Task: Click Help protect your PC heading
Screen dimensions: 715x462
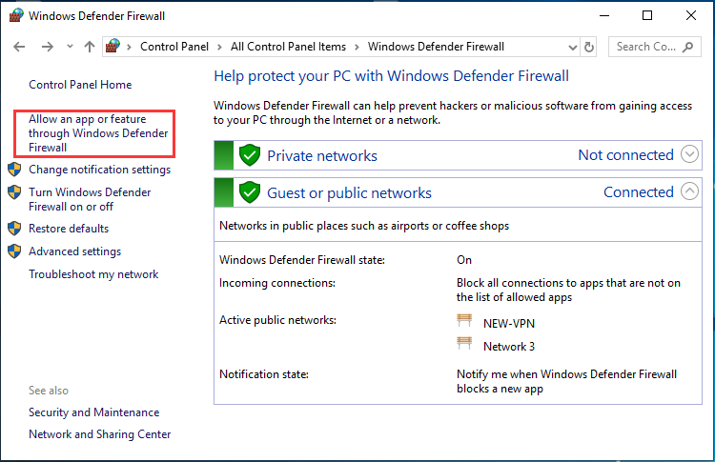Action: tap(391, 76)
